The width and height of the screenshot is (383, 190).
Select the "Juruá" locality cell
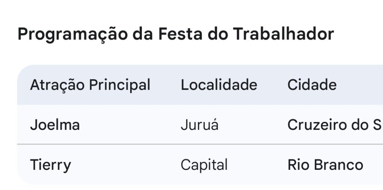(x=199, y=125)
